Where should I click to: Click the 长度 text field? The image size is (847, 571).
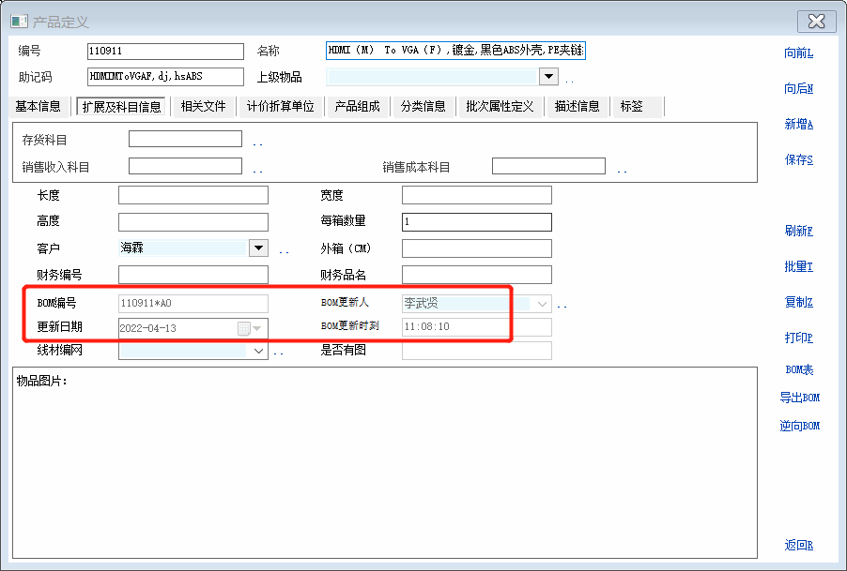192,196
